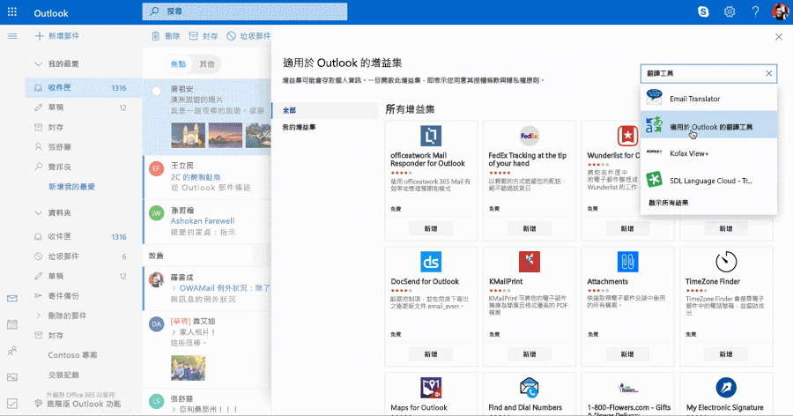Click the search box in the header
The image size is (793, 416).
[x=245, y=11]
